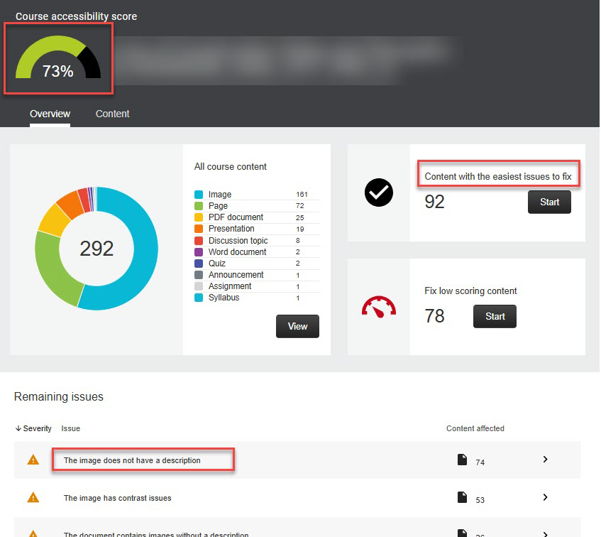Click the Syllabus legend color swatch

tap(199, 298)
